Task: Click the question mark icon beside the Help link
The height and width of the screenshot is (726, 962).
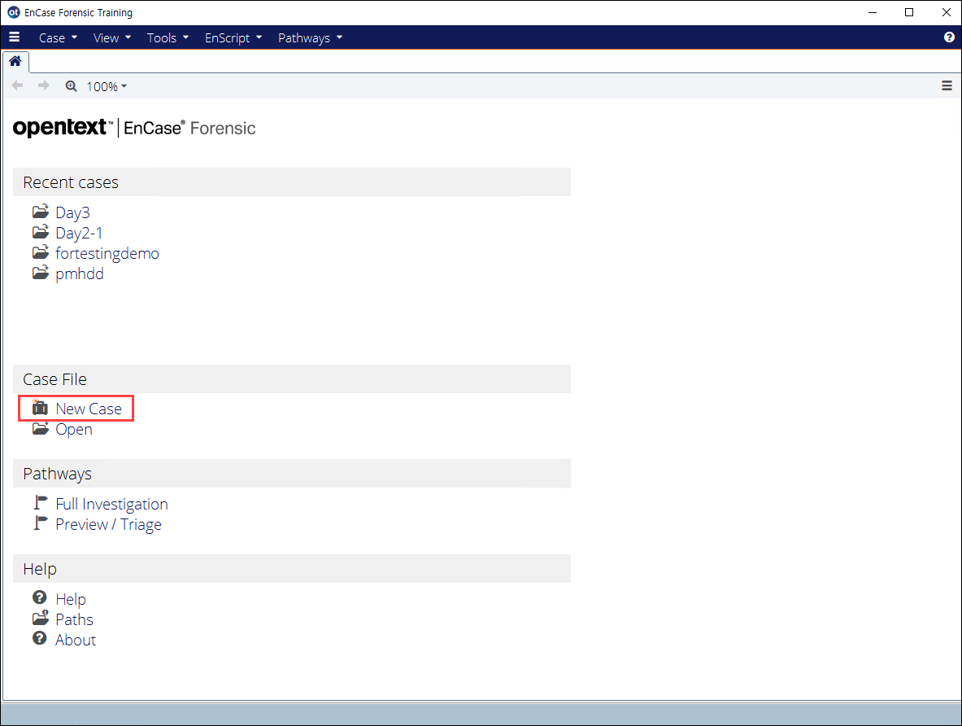Action: pos(40,597)
